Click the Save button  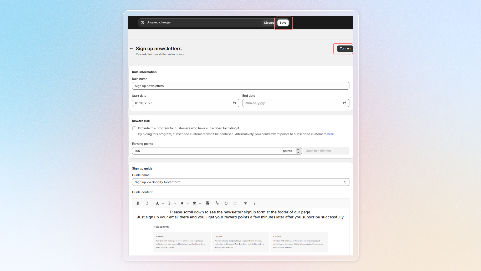pyautogui.click(x=283, y=23)
